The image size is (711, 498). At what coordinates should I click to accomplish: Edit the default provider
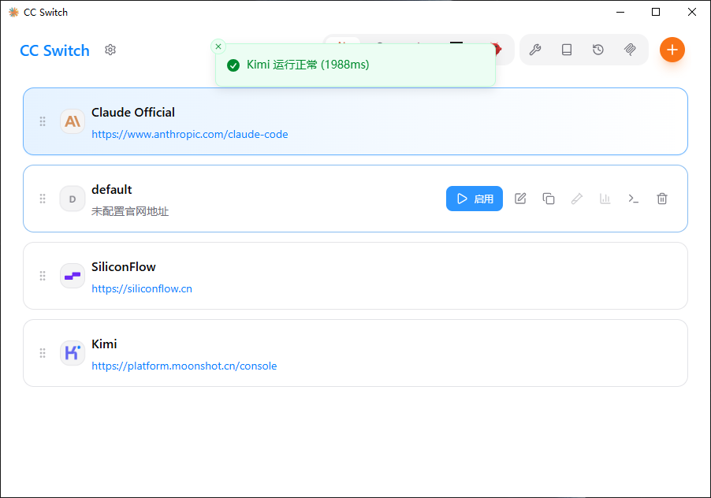[520, 199]
